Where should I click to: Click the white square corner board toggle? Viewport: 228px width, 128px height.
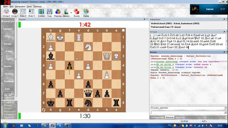click(x=123, y=30)
